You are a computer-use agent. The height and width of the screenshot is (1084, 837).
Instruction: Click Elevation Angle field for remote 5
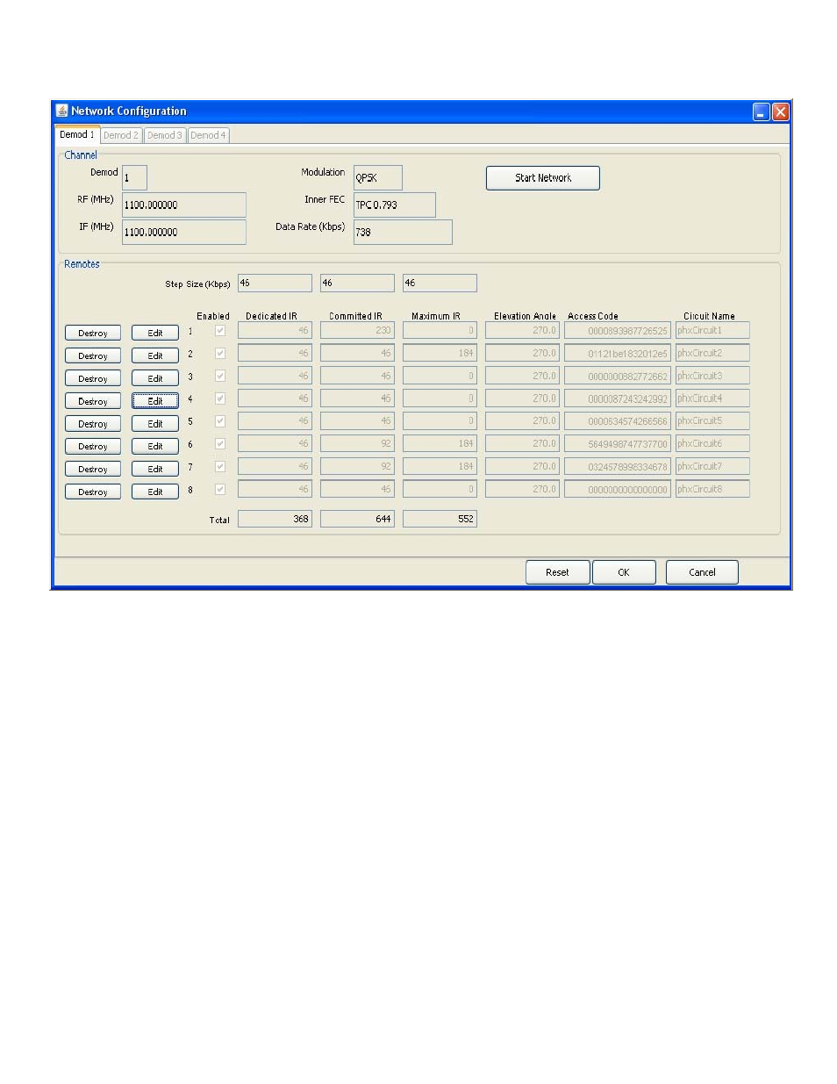(x=522, y=421)
